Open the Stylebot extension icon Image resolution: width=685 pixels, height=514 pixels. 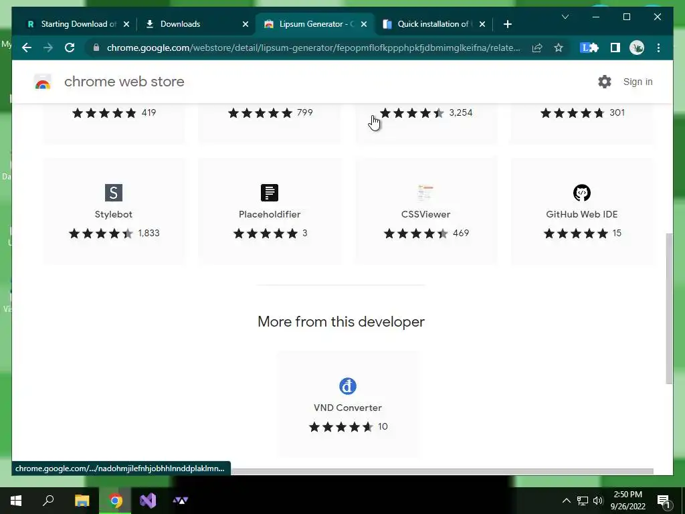(x=114, y=193)
